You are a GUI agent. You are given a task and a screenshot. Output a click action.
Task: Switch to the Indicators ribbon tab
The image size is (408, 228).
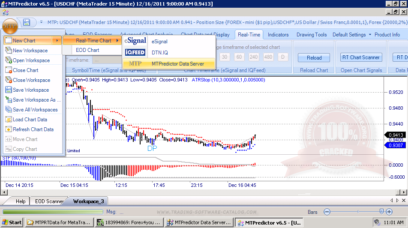[x=278, y=35]
